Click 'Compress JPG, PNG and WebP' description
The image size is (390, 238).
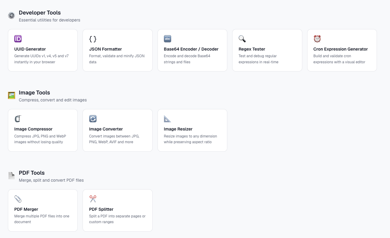40,139
